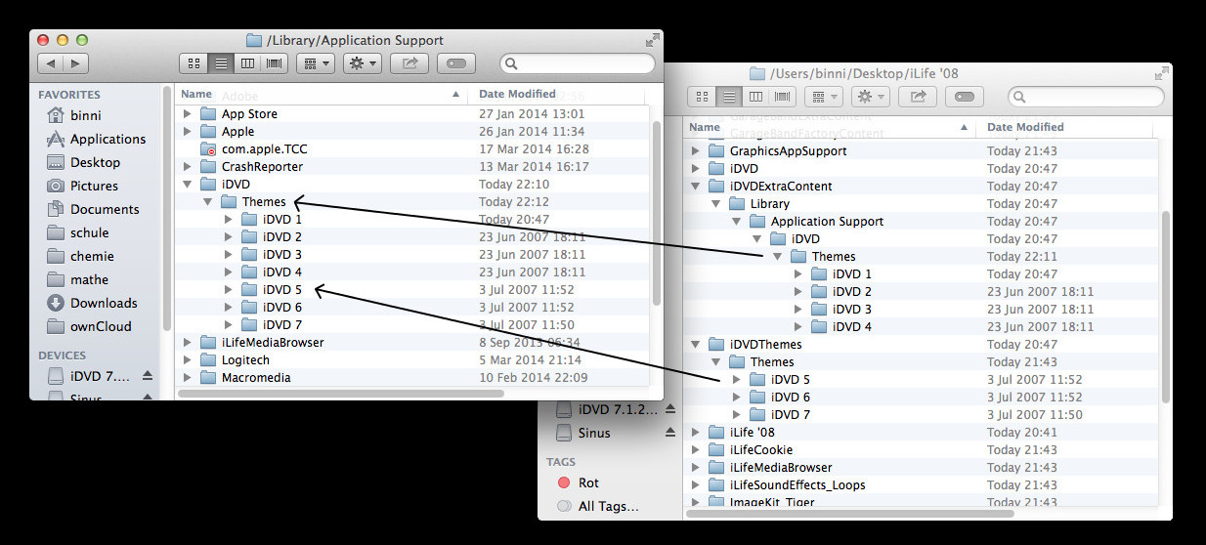Open Downloads in Favorites sidebar
The width and height of the screenshot is (1206, 545).
[x=92, y=303]
